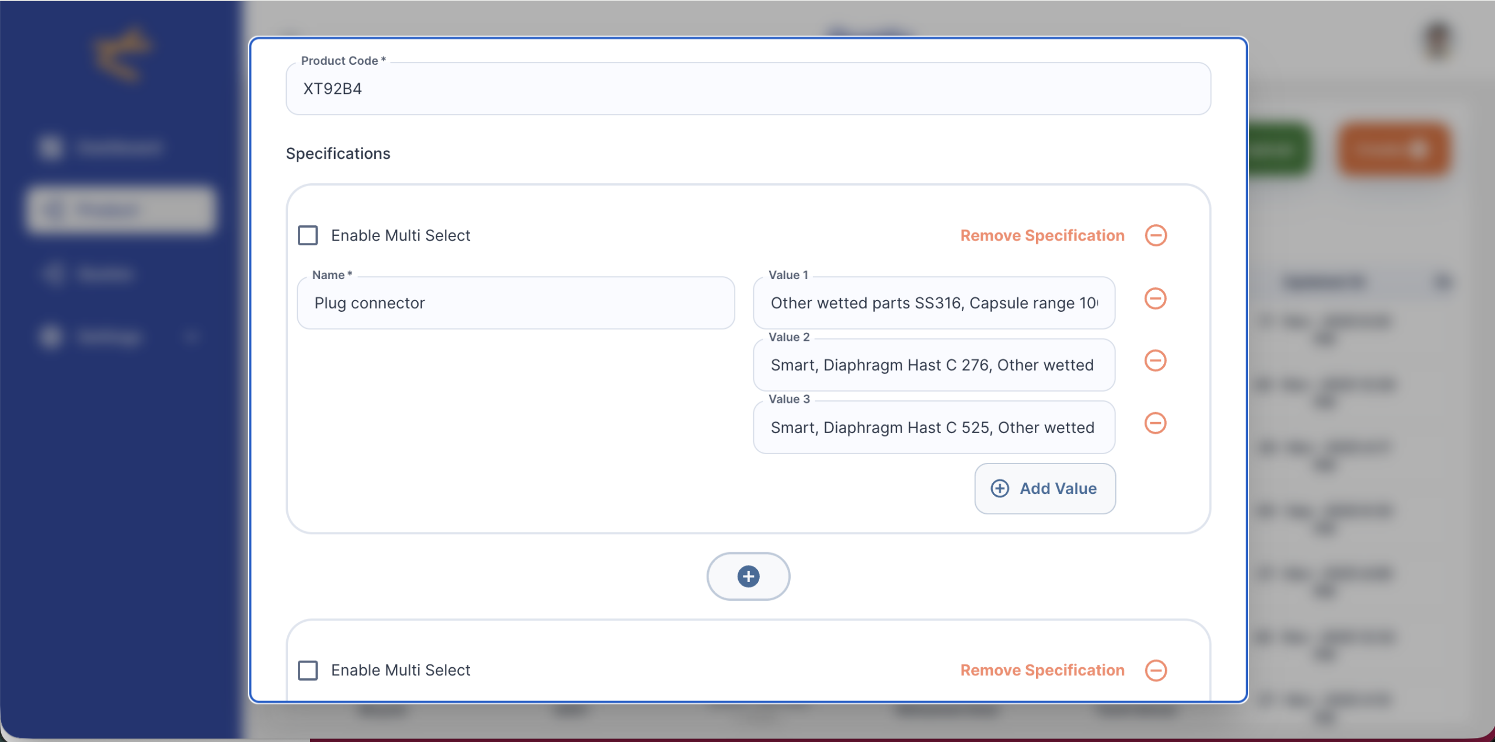Screen dimensions: 1495x742
Task: Click the second Remove Specification circle icon
Action: [1155, 670]
